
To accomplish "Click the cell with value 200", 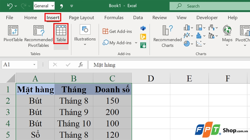I will (x=112, y=112).
